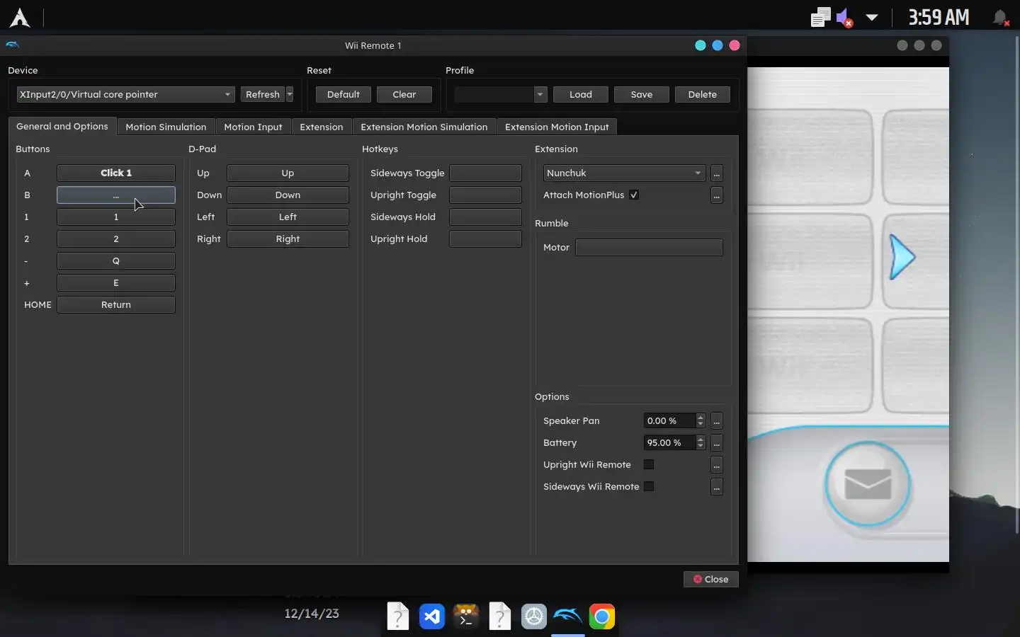Screen dimensions: 1020x637
Task: Toggle the Attach MotionPlus checkbox
Action: click(x=634, y=195)
